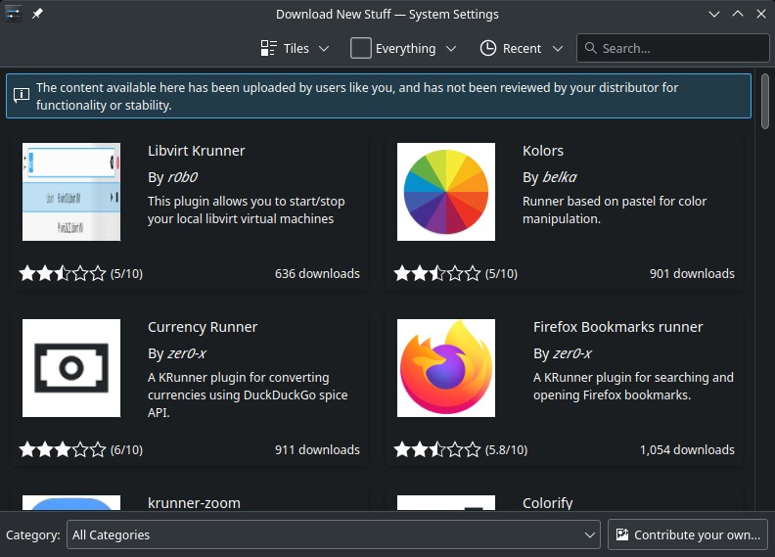The height and width of the screenshot is (557, 775).
Task: Click author zer0-x under Currency Runner
Action: 187,353
